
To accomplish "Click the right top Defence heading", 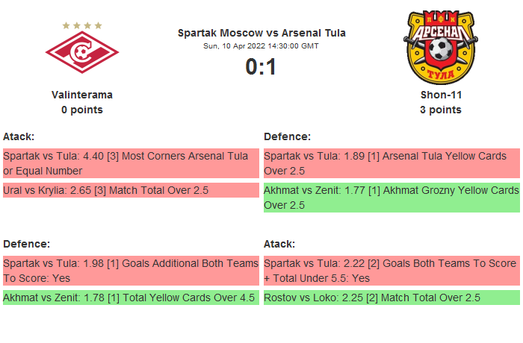I will pos(288,136).
